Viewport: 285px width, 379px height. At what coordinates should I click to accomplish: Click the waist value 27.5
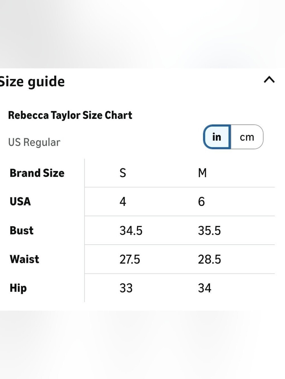(x=130, y=259)
